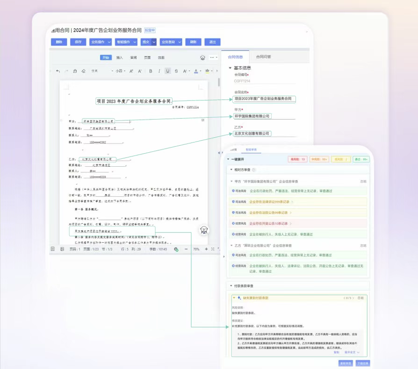The height and width of the screenshot is (369, 418).
Task: Open the 插入 ribbon tab
Action: pyautogui.click(x=120, y=57)
